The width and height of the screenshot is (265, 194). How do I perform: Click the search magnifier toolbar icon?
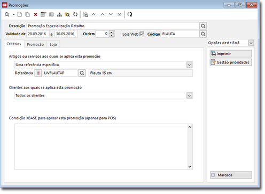point(7,14)
